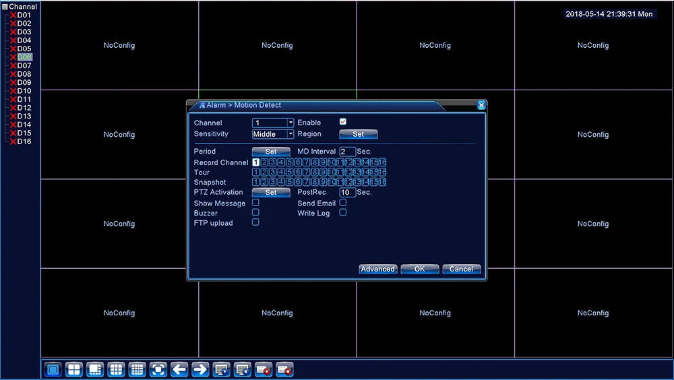
Task: Switch to four-view grid layout
Action: point(74,369)
